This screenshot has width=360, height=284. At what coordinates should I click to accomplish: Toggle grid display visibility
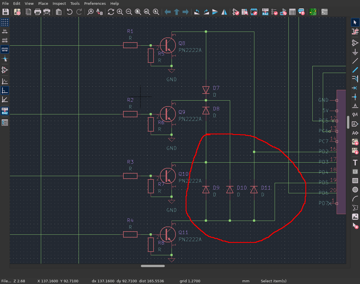click(5, 22)
